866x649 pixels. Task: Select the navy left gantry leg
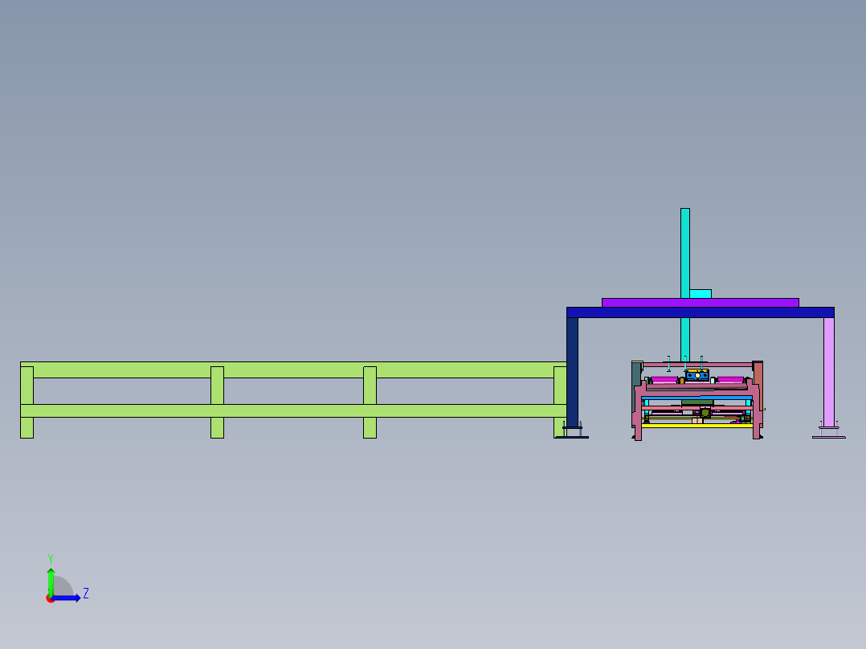point(573,372)
